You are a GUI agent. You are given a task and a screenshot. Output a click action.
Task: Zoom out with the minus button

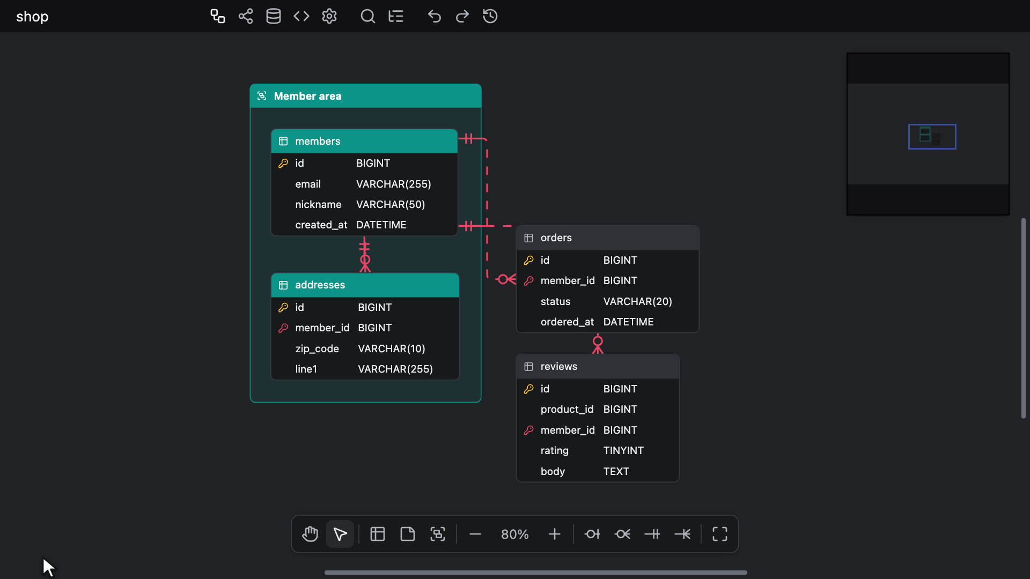pos(475,534)
